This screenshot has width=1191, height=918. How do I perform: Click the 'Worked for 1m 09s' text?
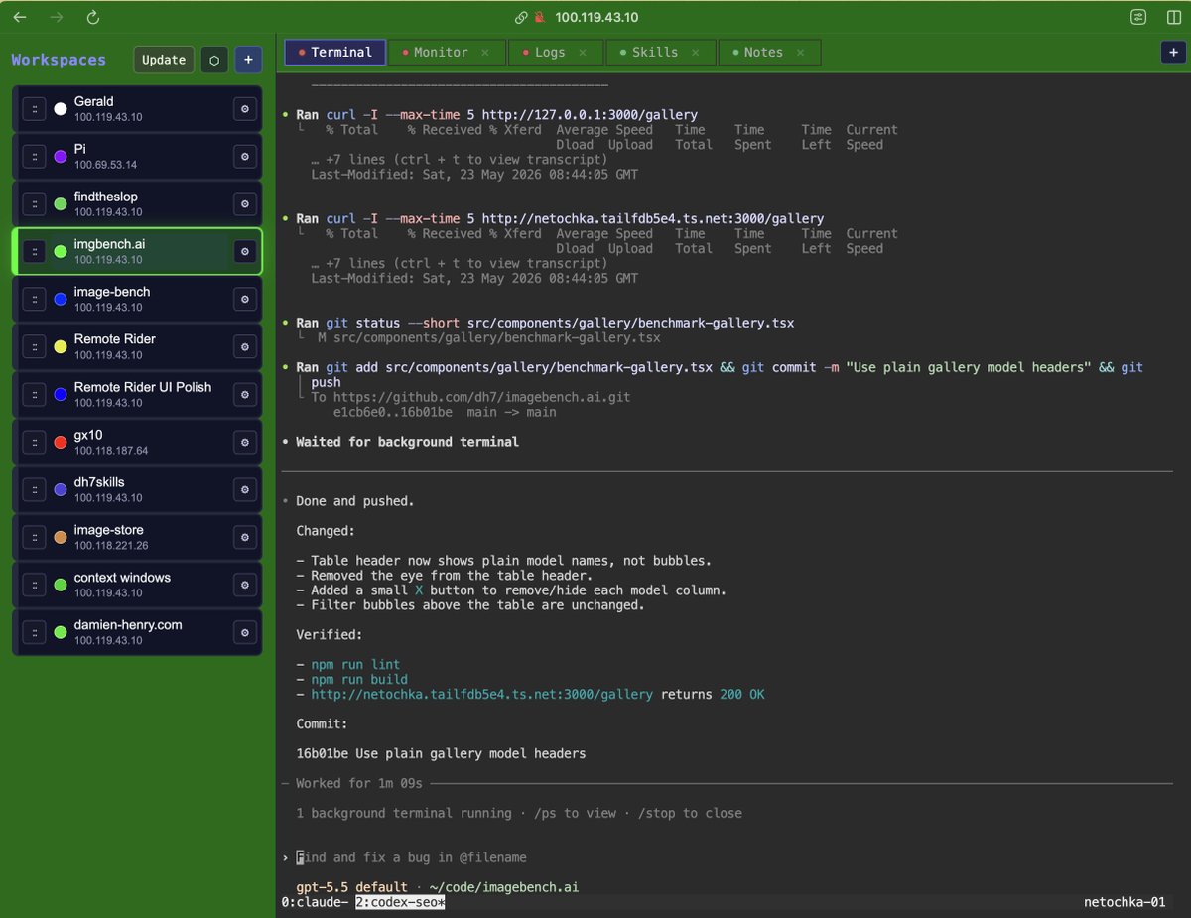click(359, 784)
